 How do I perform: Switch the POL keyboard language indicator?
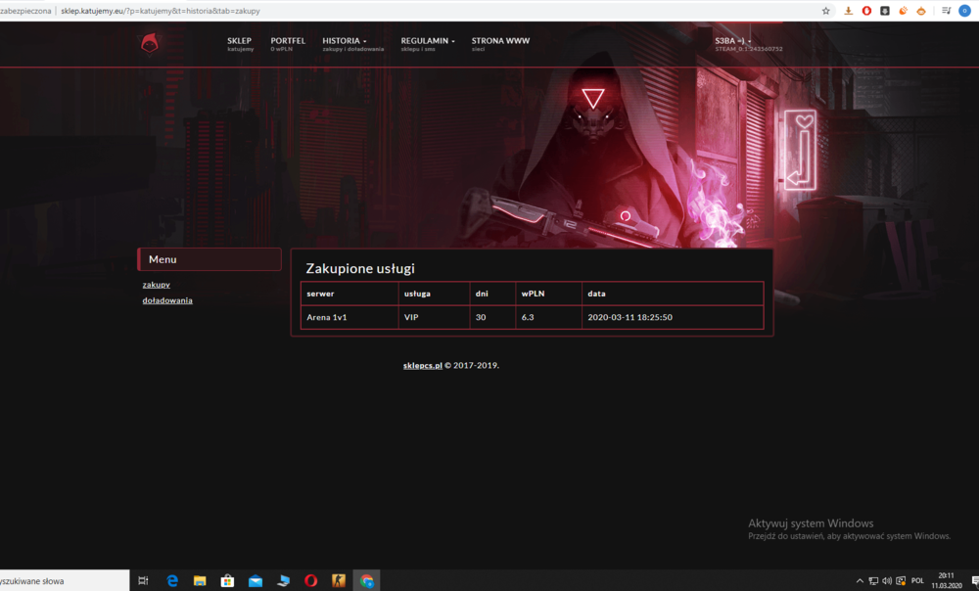coord(917,581)
